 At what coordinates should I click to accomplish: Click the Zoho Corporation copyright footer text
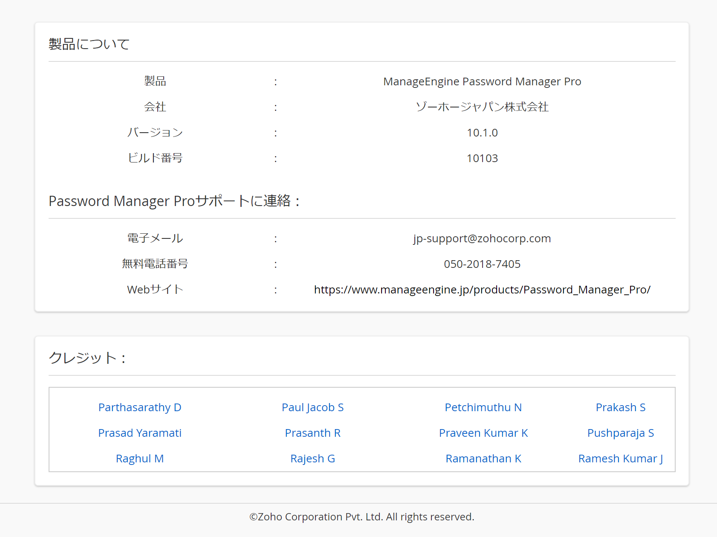click(x=361, y=517)
